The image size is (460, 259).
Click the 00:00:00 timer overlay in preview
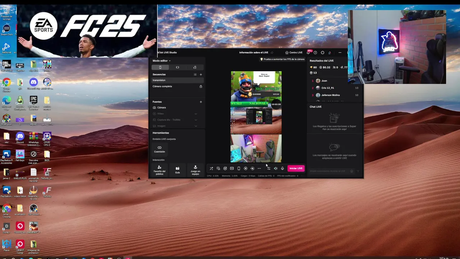coord(276,104)
